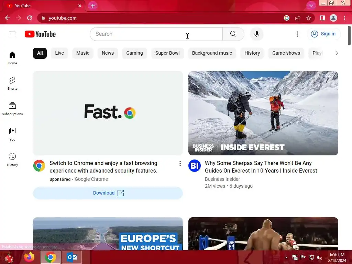The height and width of the screenshot is (264, 352).
Task: Select the Game shows chip
Action: 286,53
